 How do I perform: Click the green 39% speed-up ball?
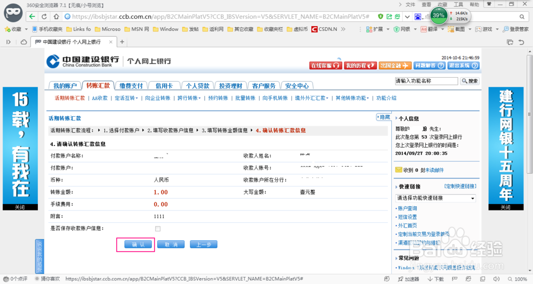tap(439, 15)
